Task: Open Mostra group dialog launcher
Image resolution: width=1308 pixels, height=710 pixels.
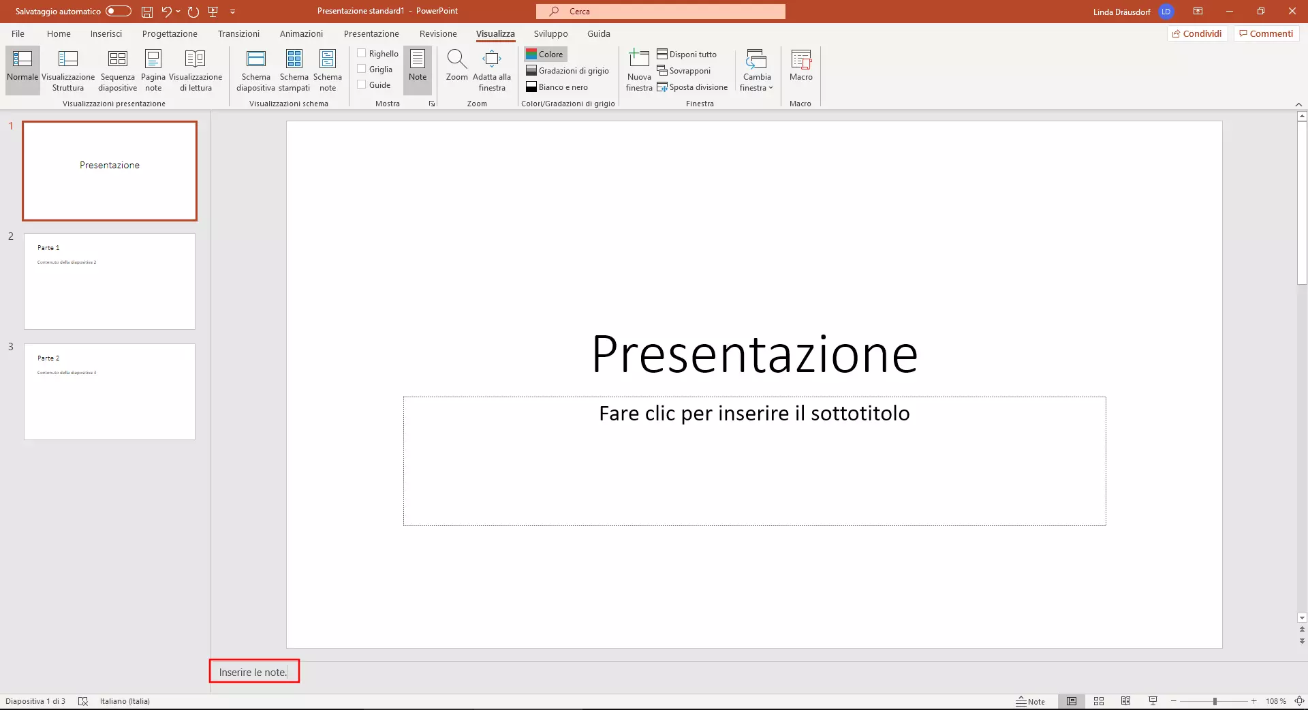Action: click(432, 104)
